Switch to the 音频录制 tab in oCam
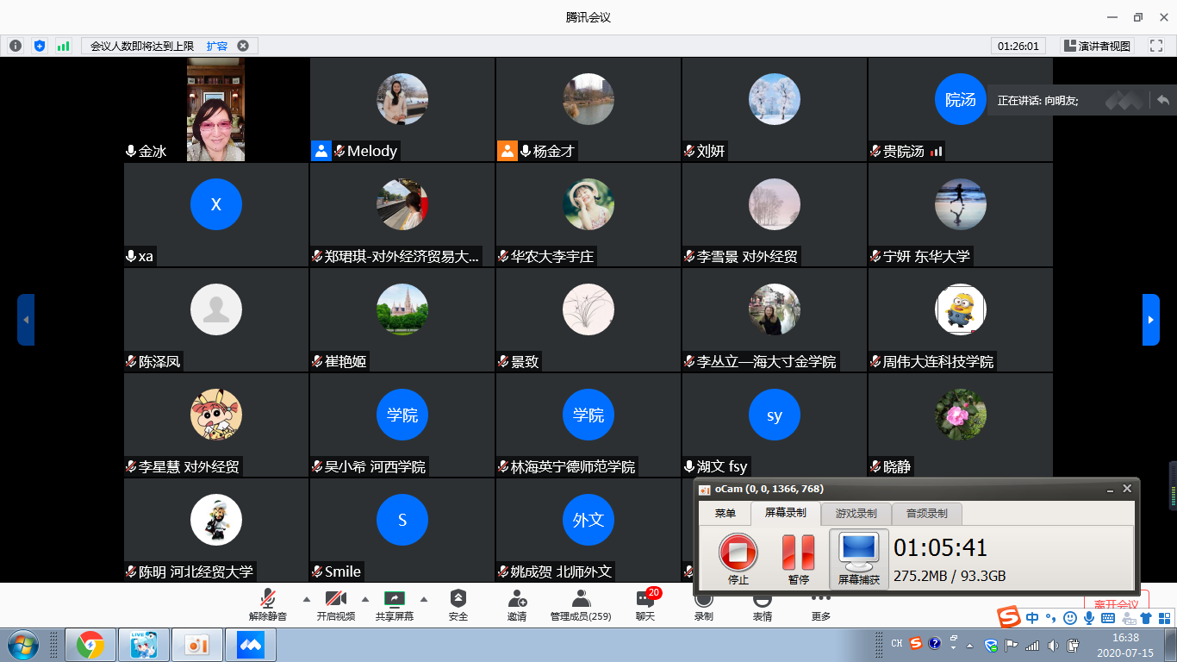Viewport: 1177px width, 662px height. point(926,513)
